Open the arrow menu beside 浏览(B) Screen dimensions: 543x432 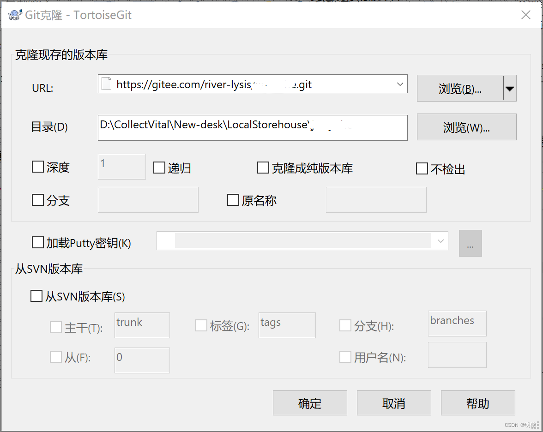tap(510, 89)
